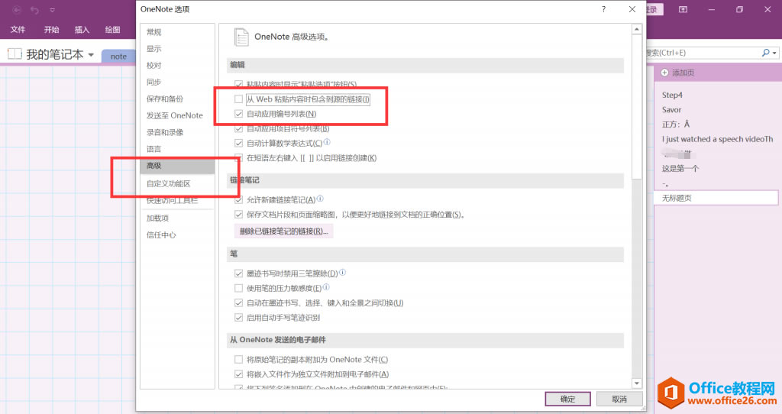Click scroll down arrow of options scrollbar
The width and height of the screenshot is (782, 414).
636,383
